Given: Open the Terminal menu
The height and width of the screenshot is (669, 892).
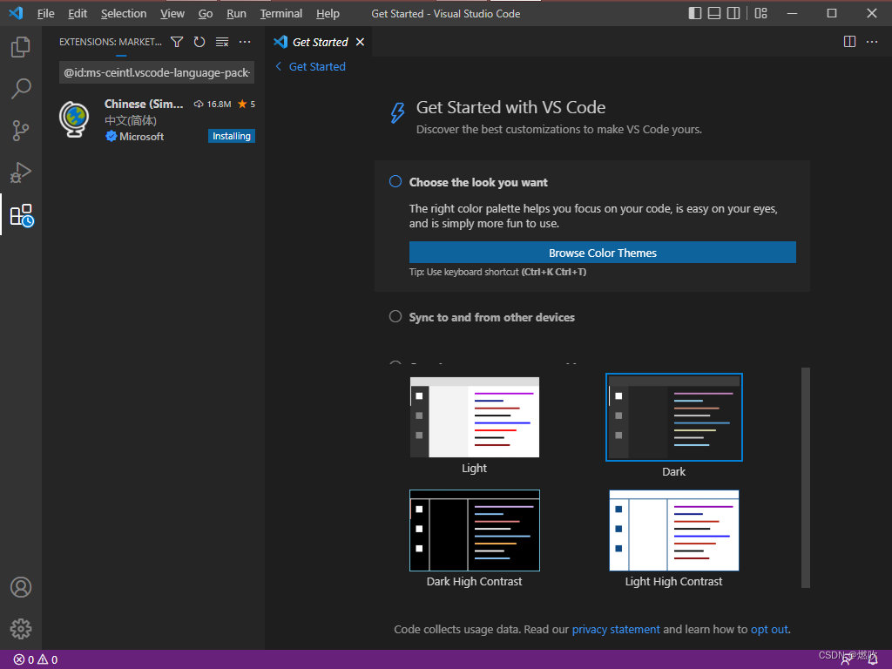Looking at the screenshot, I should pyautogui.click(x=281, y=13).
